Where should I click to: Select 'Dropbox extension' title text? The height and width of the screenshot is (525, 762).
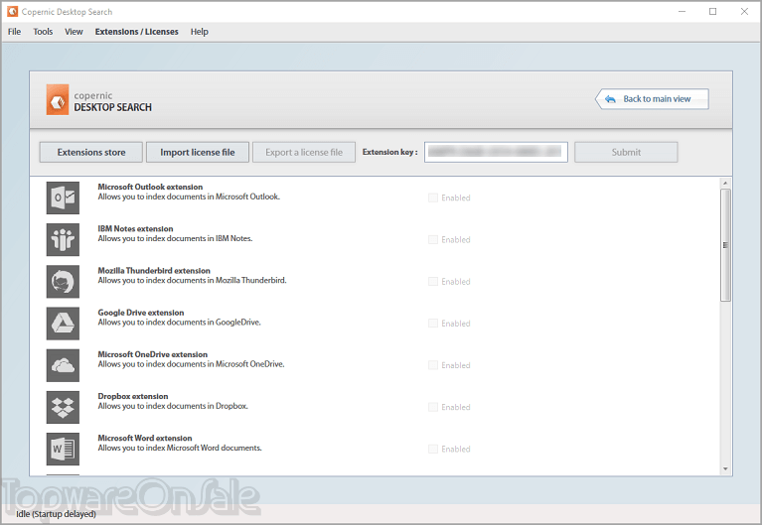[133, 396]
